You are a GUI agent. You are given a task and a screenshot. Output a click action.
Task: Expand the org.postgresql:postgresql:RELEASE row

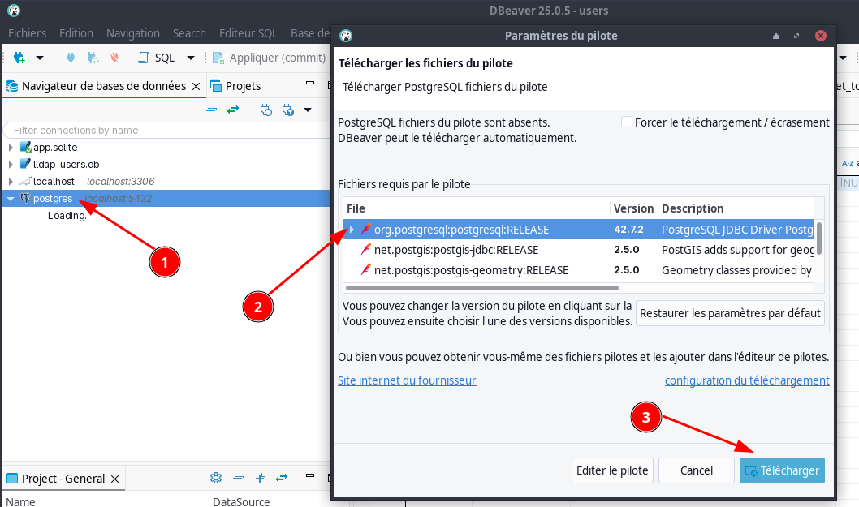[352, 230]
